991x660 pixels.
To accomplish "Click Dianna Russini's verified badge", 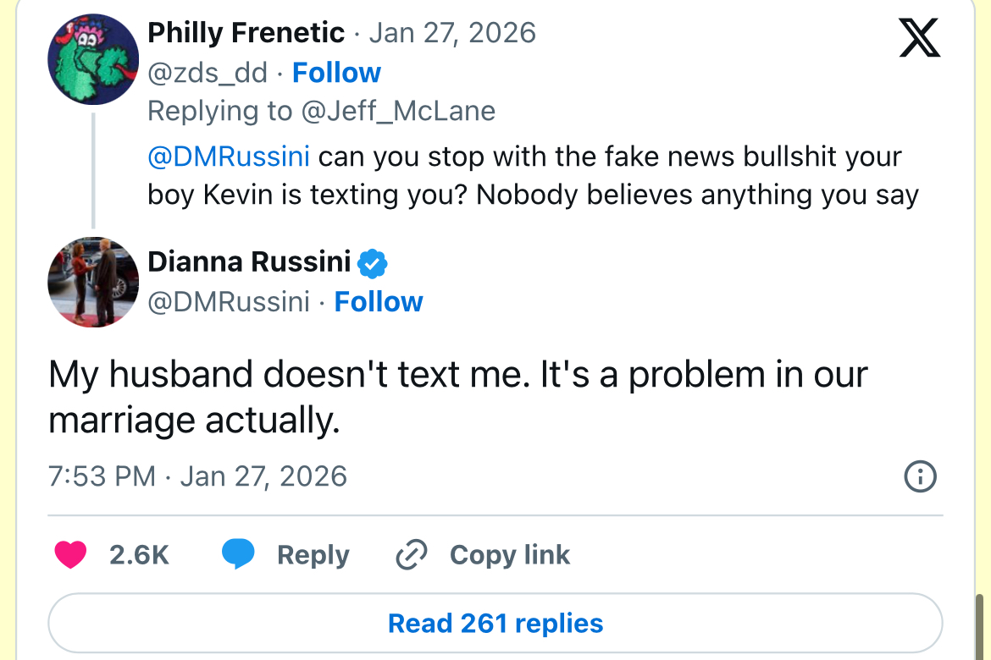I will click(373, 263).
